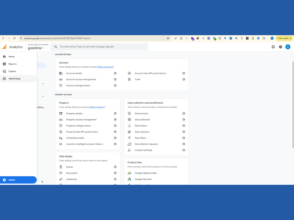294x220 pixels.
Task: Click the Data import upload icon
Action: click(129, 126)
